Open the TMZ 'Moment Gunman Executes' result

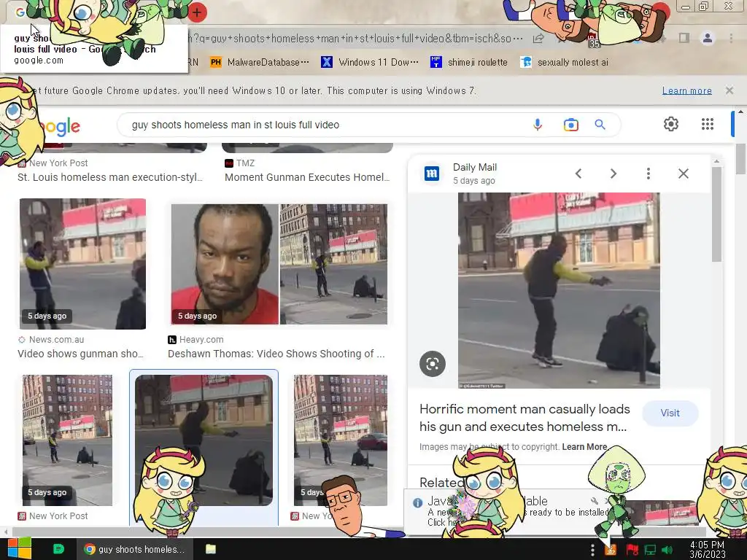(x=307, y=177)
